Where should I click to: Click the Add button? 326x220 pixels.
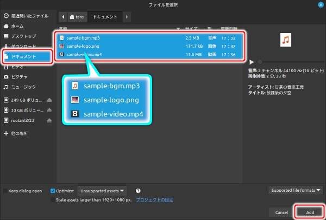pos(310,212)
